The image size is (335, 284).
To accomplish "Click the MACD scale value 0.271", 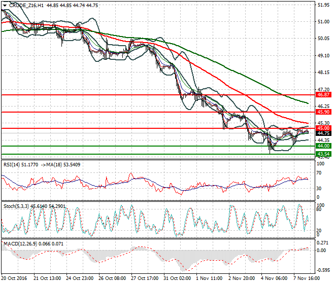I will (321, 243).
